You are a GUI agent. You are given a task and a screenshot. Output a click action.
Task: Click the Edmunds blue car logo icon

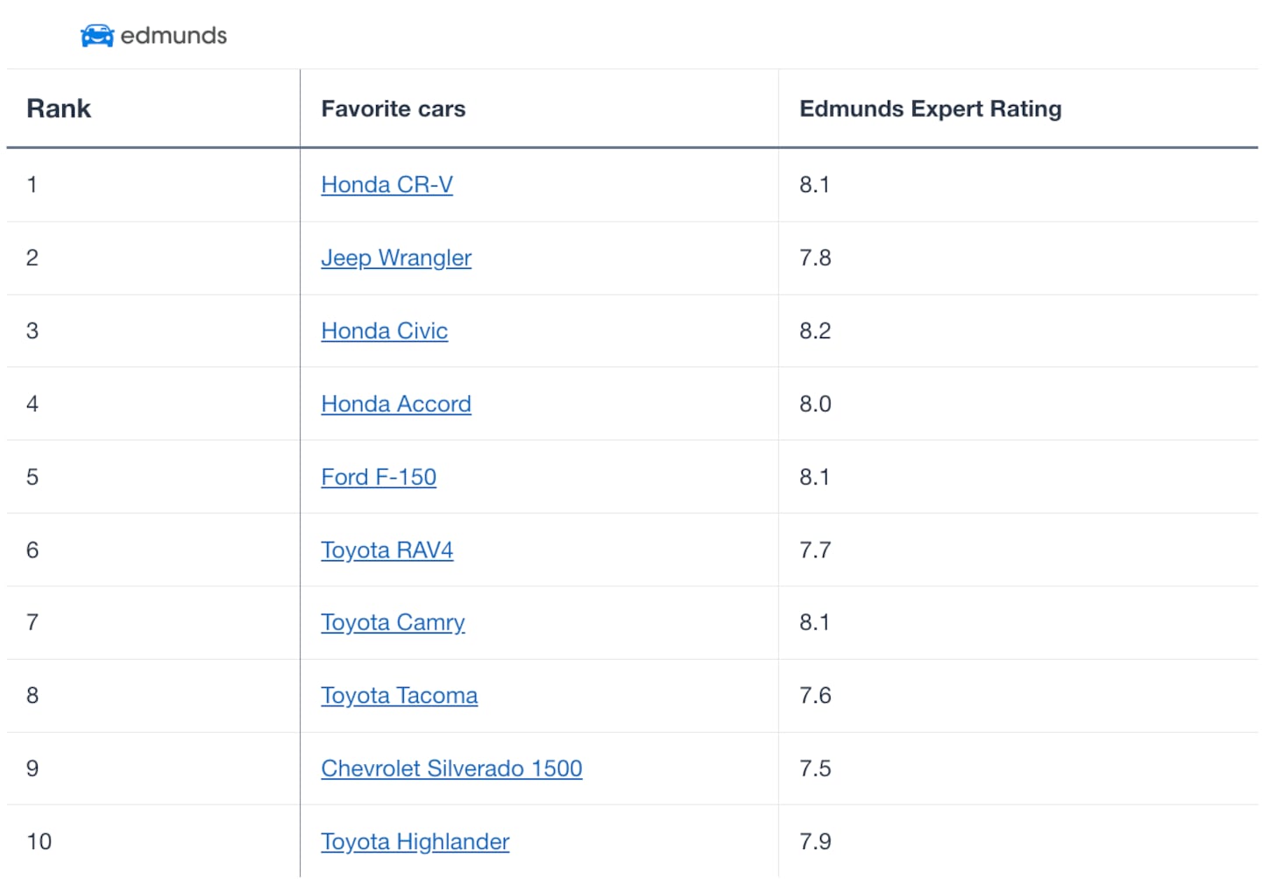pyautogui.click(x=96, y=36)
